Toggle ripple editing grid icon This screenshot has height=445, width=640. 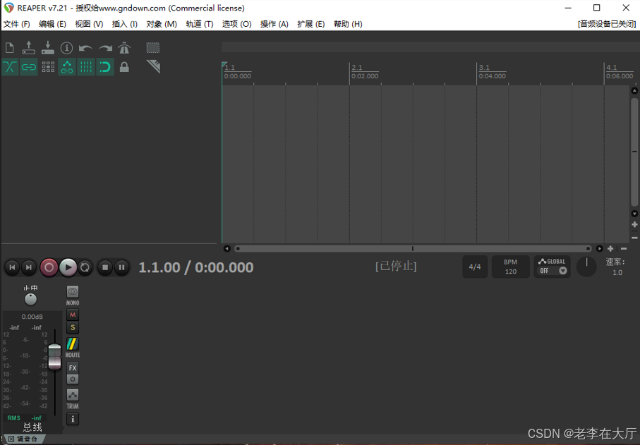point(48,67)
